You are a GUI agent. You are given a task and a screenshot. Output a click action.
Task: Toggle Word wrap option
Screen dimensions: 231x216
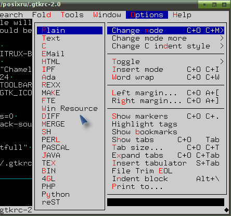pyautogui.click(x=165, y=77)
